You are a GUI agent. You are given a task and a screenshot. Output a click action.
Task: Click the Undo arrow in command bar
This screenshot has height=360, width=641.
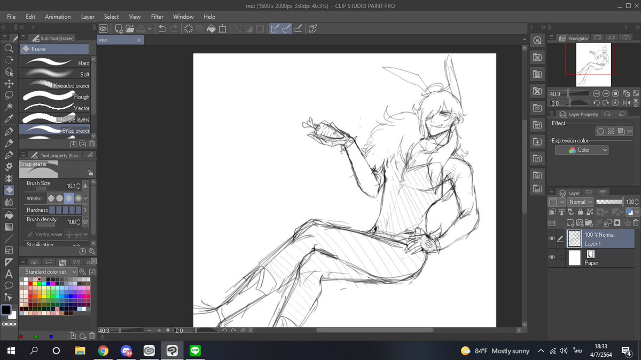pyautogui.click(x=162, y=29)
